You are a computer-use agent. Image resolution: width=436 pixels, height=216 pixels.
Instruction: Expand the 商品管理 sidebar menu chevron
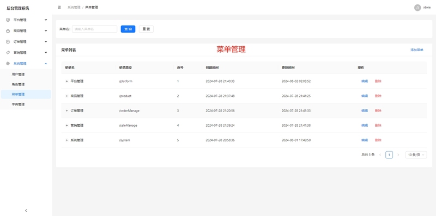pyautogui.click(x=46, y=31)
